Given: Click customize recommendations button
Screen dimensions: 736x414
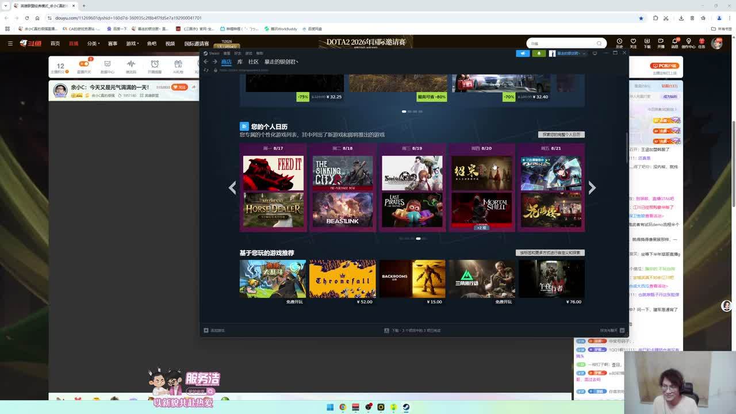Looking at the screenshot, I should (x=550, y=252).
